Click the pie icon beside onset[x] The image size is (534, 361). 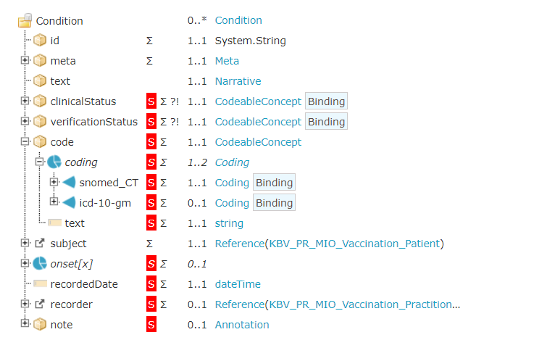click(x=40, y=264)
